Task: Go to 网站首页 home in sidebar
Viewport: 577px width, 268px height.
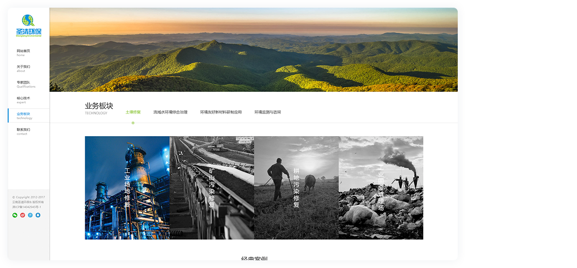Action: click(x=24, y=52)
